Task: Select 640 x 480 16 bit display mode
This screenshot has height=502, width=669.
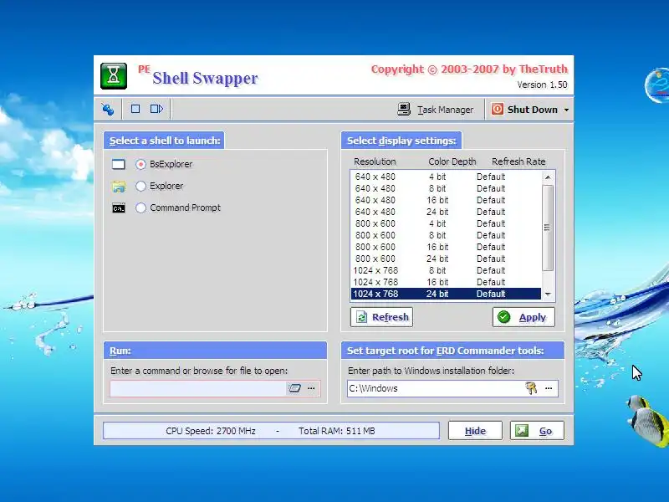Action: pos(446,200)
